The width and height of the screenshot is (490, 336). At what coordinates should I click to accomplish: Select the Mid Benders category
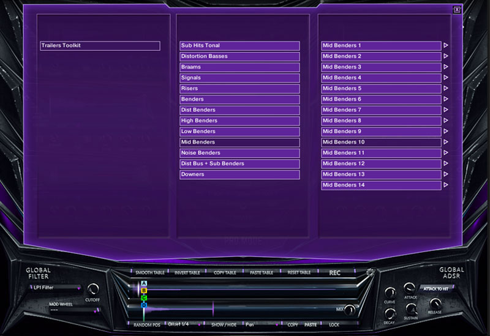point(239,142)
